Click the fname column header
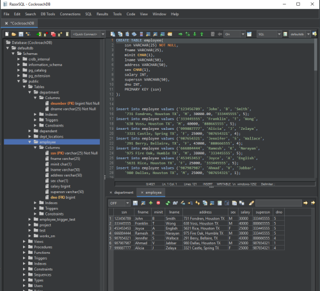The image size is (320, 291). (x=143, y=212)
